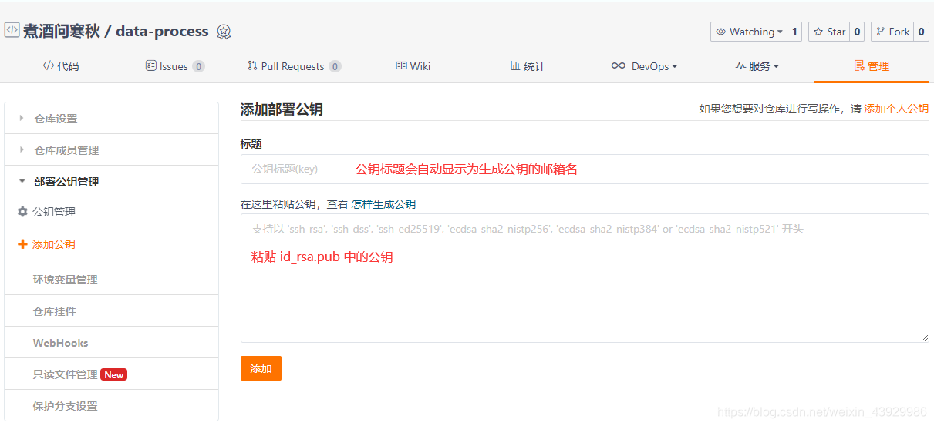
Task: Click the gear icon beside 公钥管理
Action: (22, 212)
